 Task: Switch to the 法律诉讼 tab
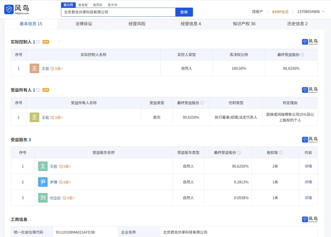click(x=84, y=24)
